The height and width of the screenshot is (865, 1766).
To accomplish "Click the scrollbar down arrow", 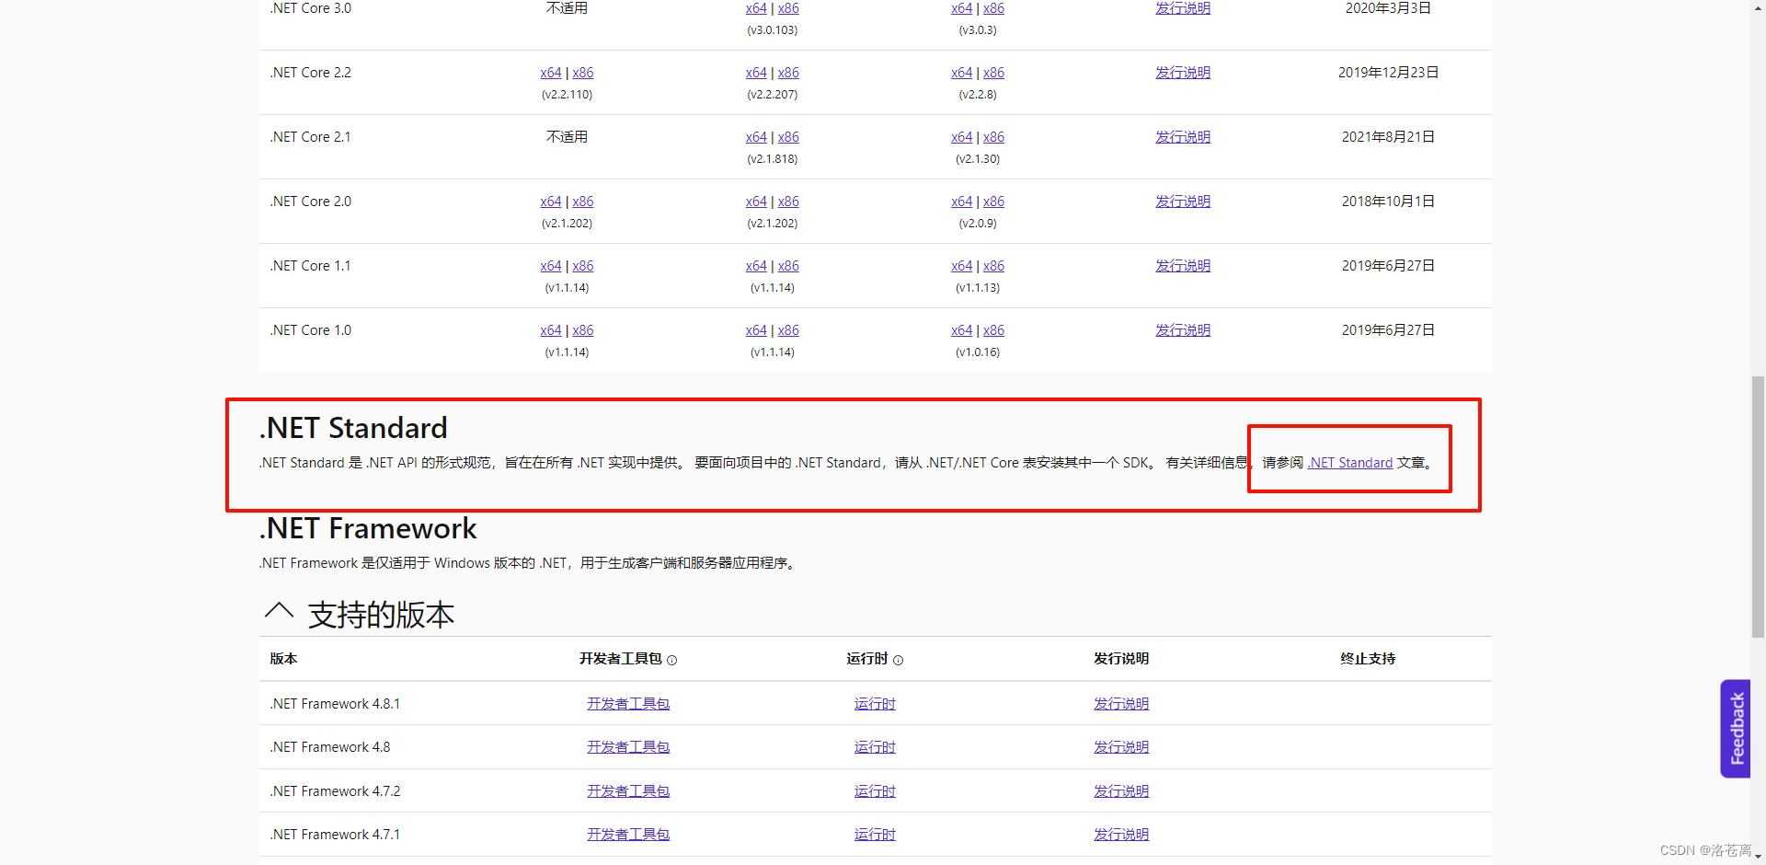I will click(1758, 858).
